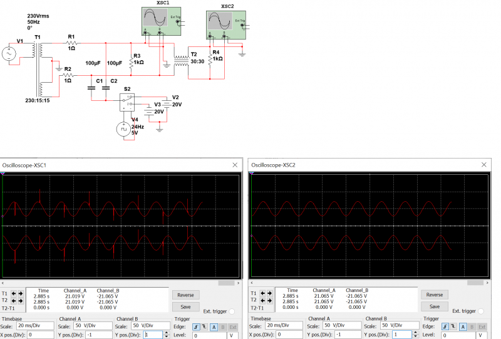
Task: Close the Oscilloscope-XSC1 window
Action: [235, 165]
